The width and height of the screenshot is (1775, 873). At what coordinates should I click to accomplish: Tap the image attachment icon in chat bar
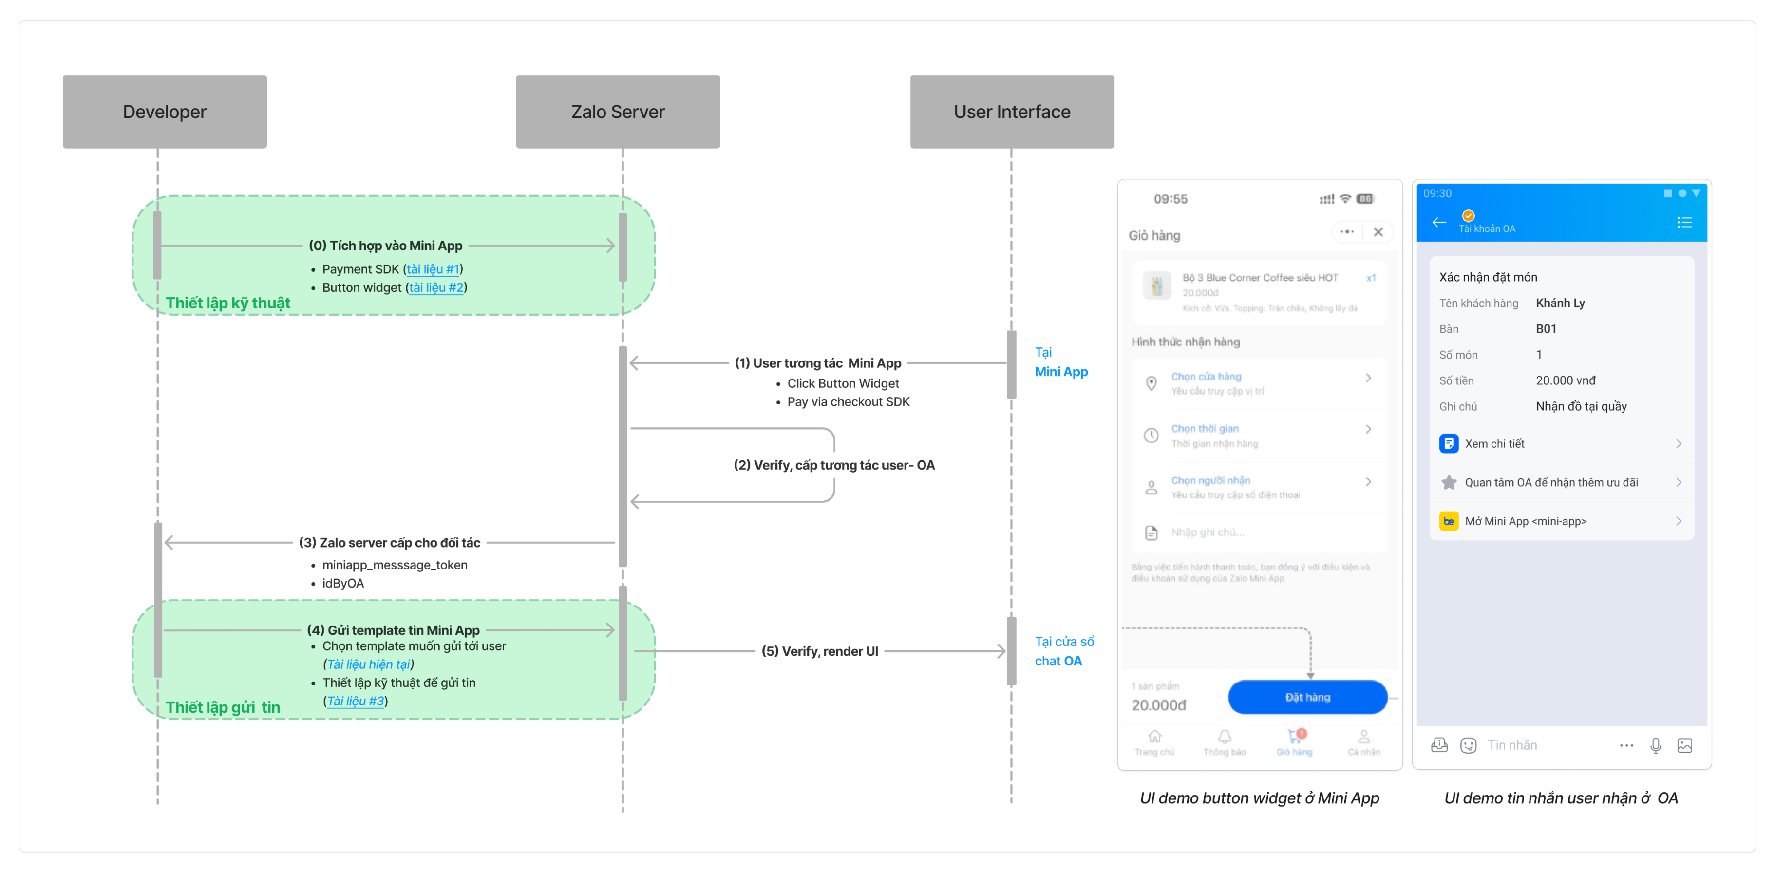[x=1685, y=745]
